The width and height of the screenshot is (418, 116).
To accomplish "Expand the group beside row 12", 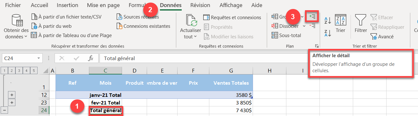I will click(x=12, y=95).
